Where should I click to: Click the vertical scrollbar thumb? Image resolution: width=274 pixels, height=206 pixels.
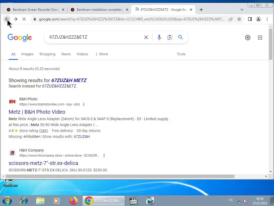(271, 44)
